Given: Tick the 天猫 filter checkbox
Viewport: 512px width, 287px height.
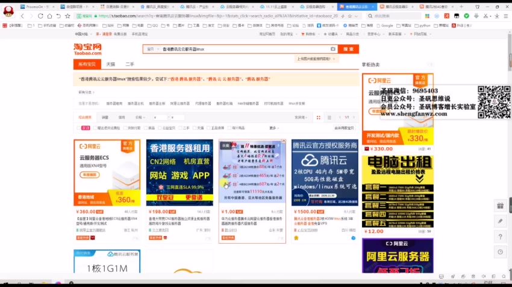Looking at the screenshot, I should click(195, 128).
